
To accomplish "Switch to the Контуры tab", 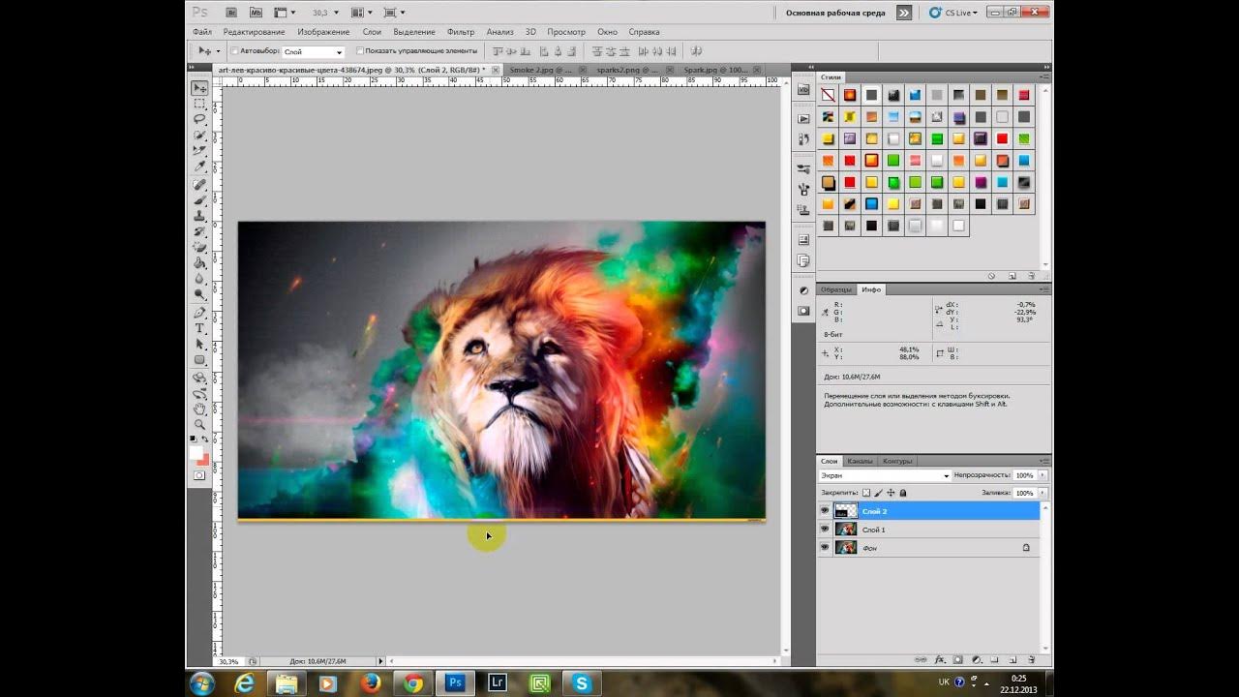I will pos(897,461).
